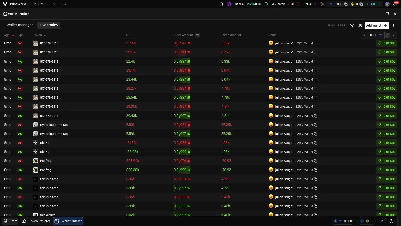Toggle the Order Amount currency icon

point(198,35)
